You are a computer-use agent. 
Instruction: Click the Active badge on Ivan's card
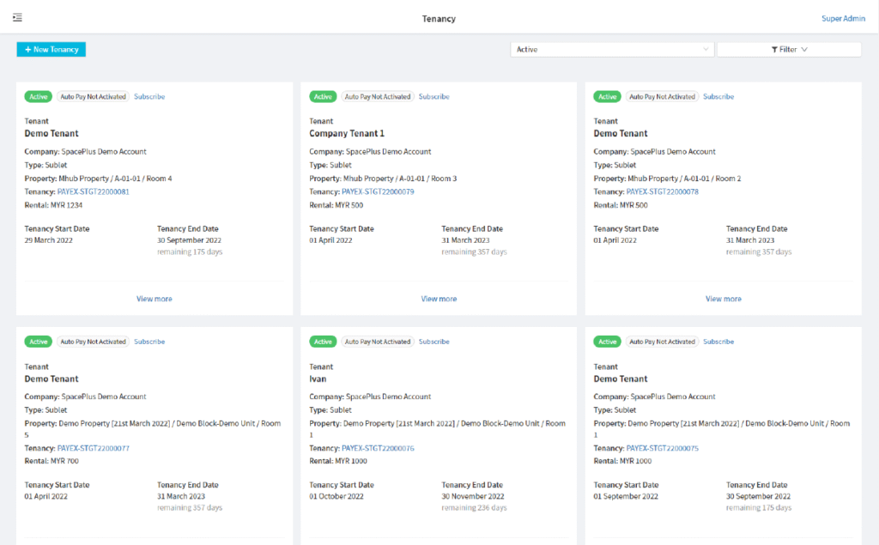(x=323, y=342)
